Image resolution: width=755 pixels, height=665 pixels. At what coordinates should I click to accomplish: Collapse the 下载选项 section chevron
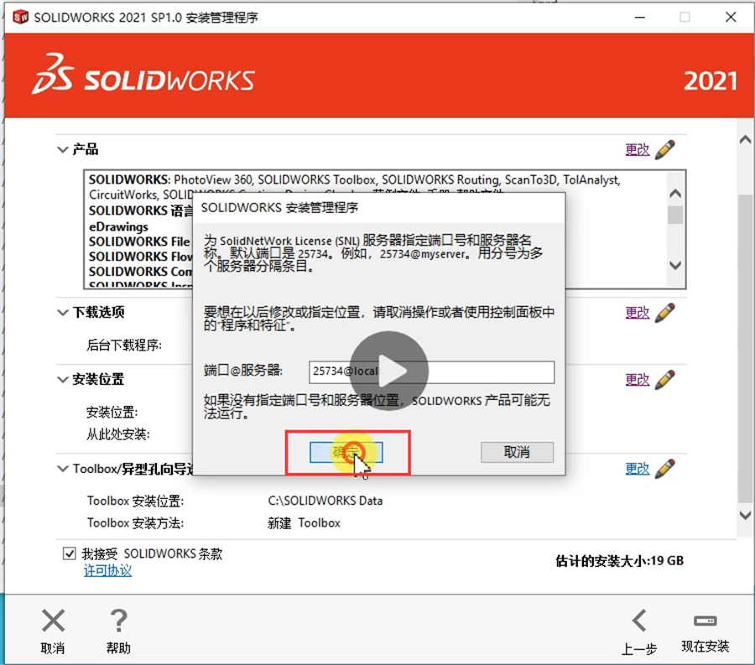coord(63,313)
